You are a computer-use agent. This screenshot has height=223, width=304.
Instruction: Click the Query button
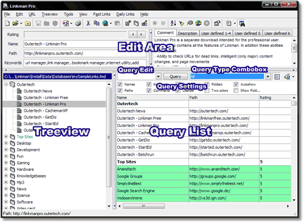[175, 77]
